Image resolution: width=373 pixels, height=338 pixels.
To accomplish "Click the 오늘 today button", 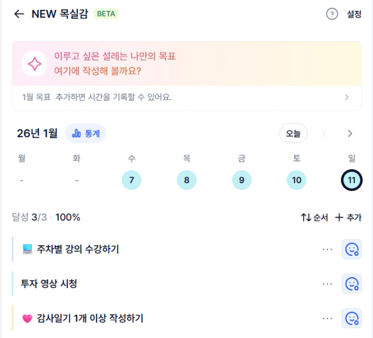I will [x=293, y=133].
